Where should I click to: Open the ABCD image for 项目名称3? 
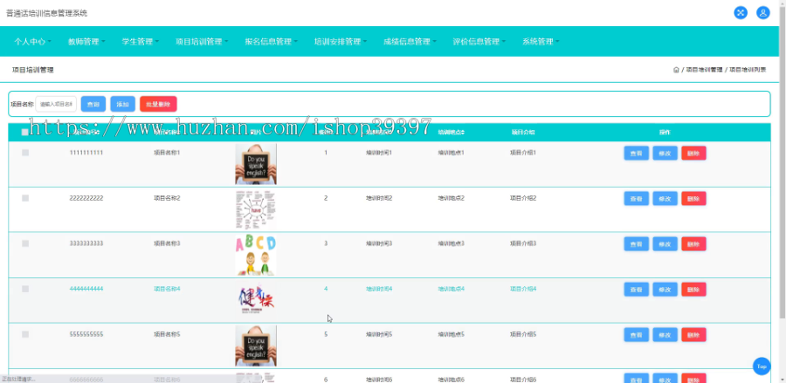(256, 256)
